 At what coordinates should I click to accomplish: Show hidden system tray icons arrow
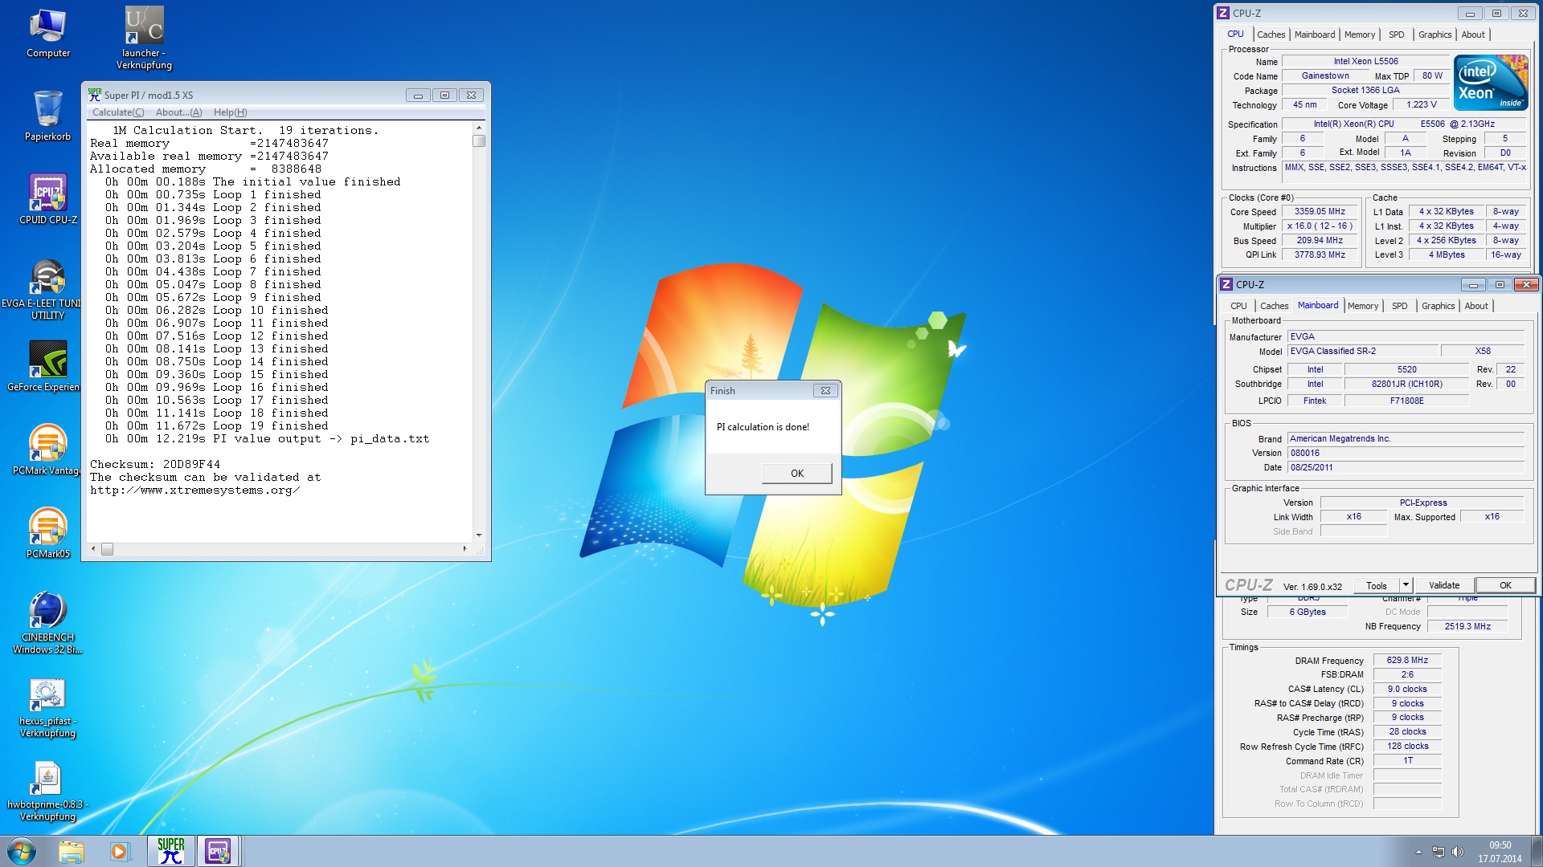click(1418, 852)
